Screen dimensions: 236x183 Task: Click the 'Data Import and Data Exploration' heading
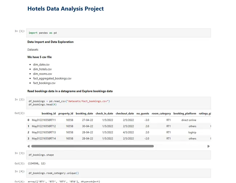click(50, 42)
